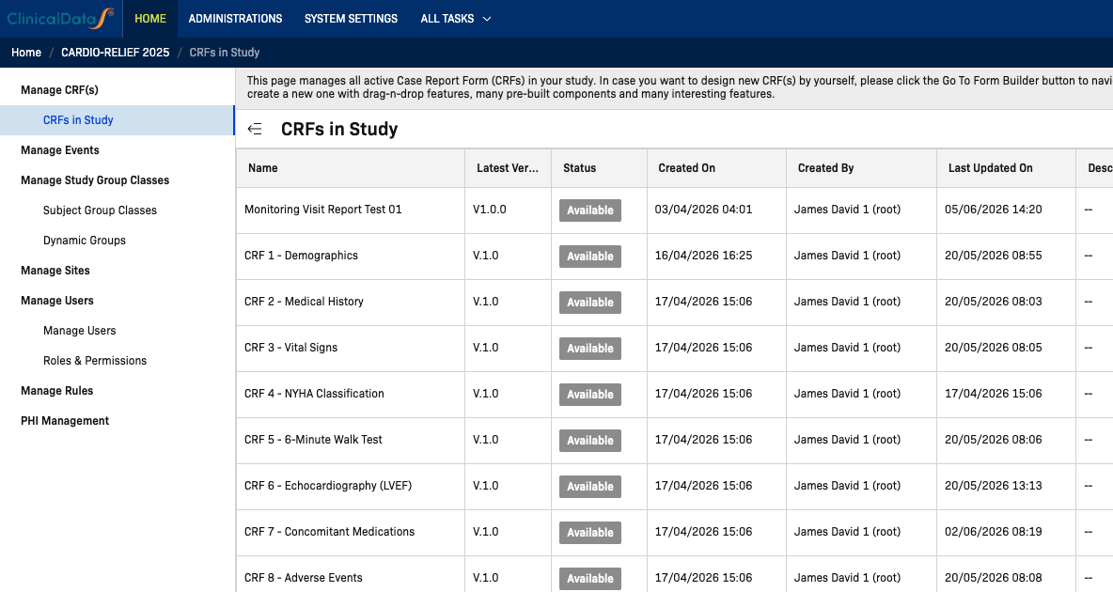1113x592 pixels.
Task: Select CRF 7 - Concomitant Medications name
Action: coord(329,532)
